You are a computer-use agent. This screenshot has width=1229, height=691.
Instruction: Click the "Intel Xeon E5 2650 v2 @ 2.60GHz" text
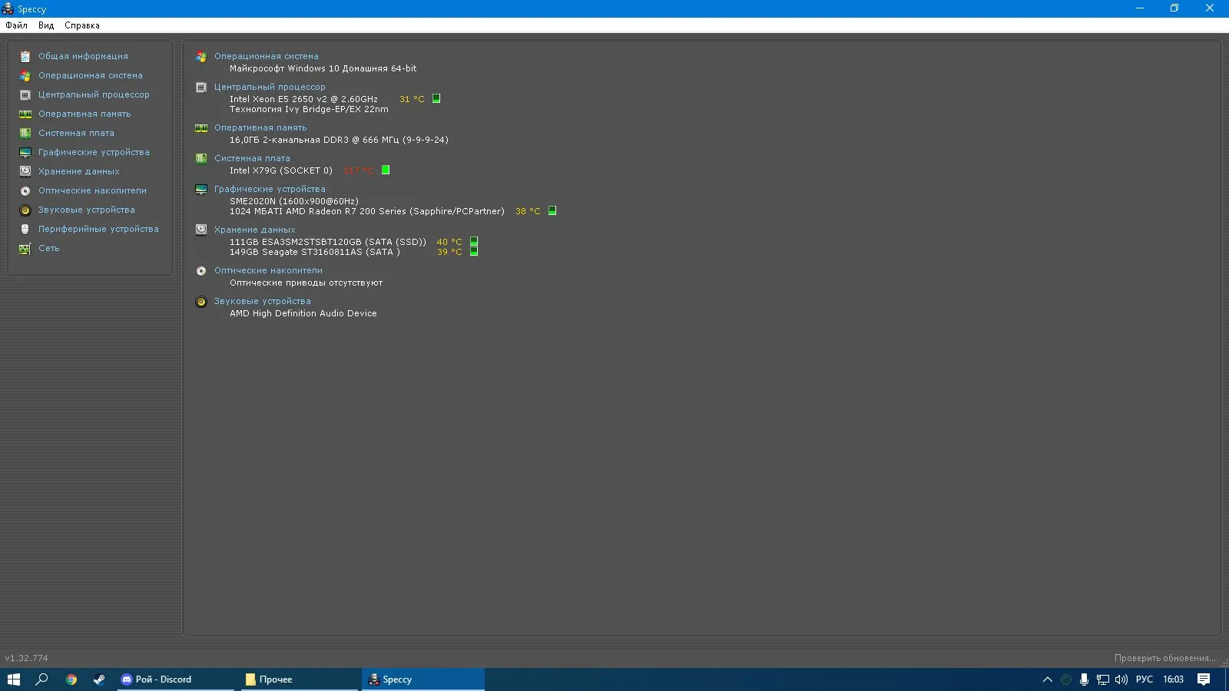point(303,99)
